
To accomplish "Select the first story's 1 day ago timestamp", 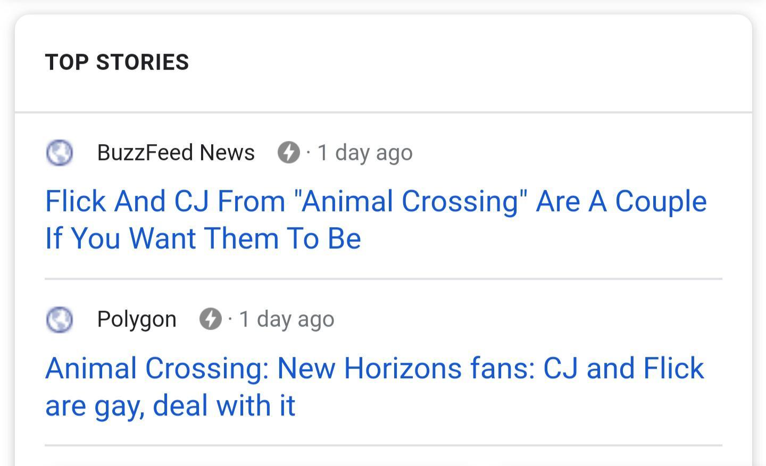I will coord(364,153).
